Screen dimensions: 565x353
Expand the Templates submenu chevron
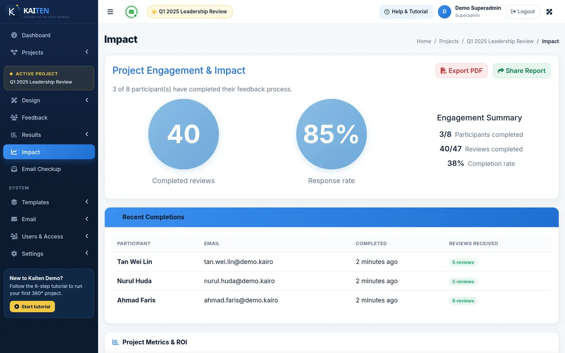[x=87, y=202]
